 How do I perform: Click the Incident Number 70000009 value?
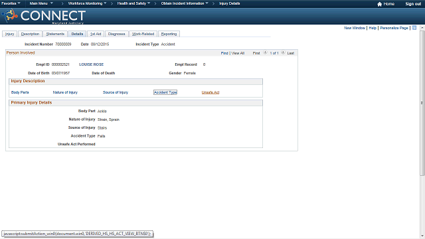[x=63, y=44]
